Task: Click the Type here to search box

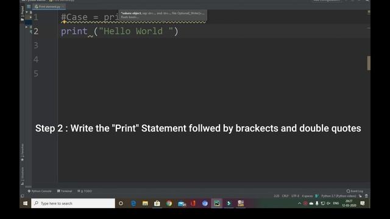Action: click(x=73, y=203)
